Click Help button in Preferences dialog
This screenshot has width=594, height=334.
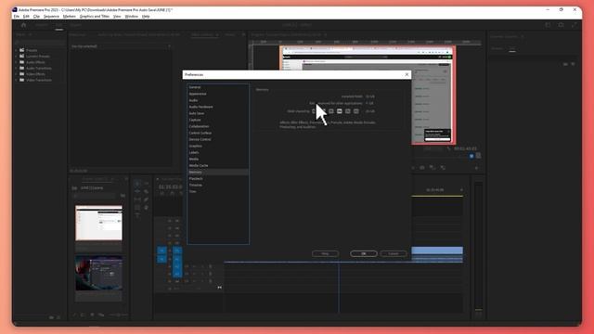click(x=325, y=253)
